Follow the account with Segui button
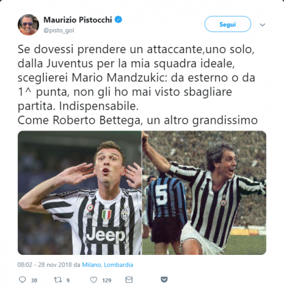Screen dimensions: 284x297 [228, 24]
